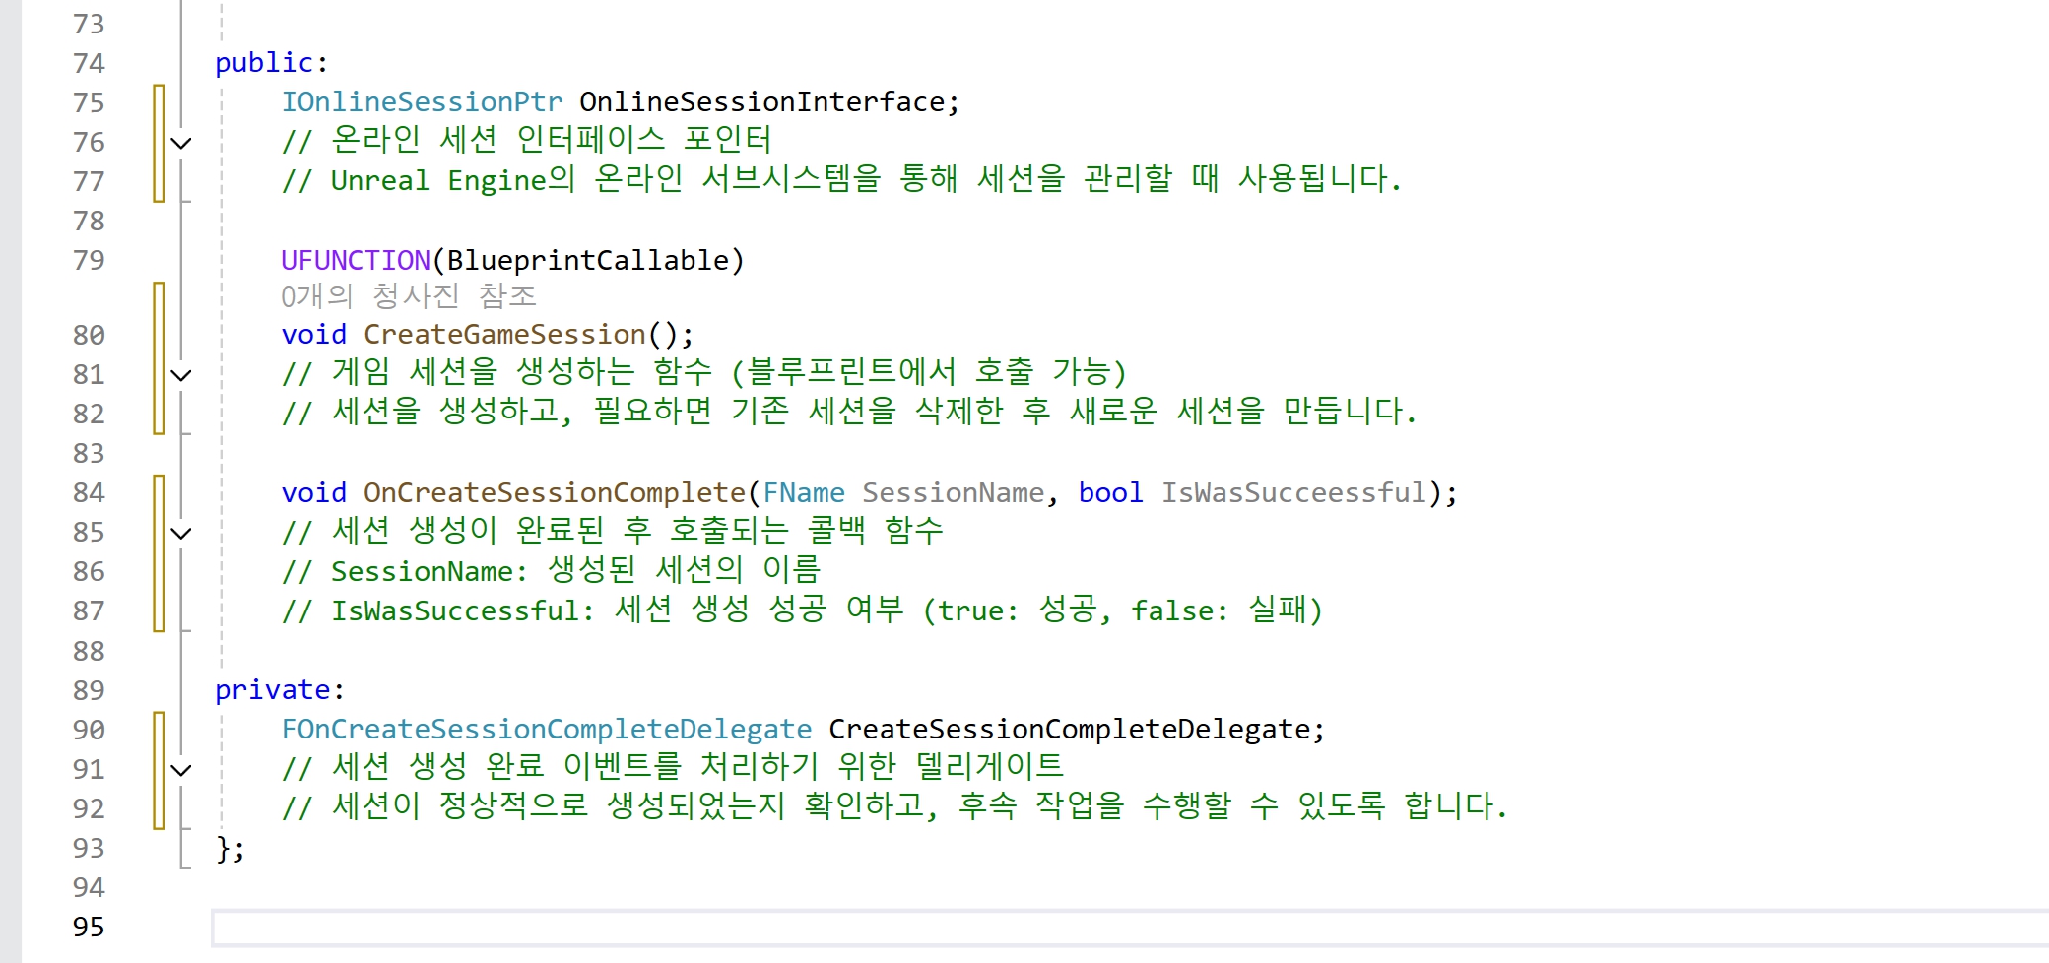The width and height of the screenshot is (2049, 963).
Task: Click the IOnlineSessionPtr type name
Action: point(422,102)
